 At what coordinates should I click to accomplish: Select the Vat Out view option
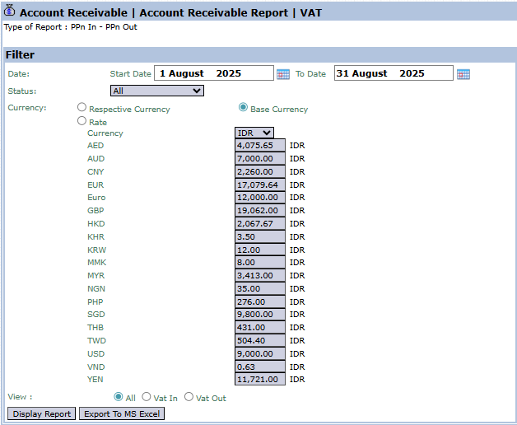pyautogui.click(x=189, y=396)
